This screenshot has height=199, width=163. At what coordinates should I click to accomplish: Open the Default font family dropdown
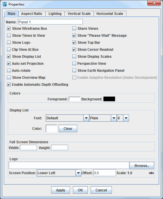(x=67, y=118)
